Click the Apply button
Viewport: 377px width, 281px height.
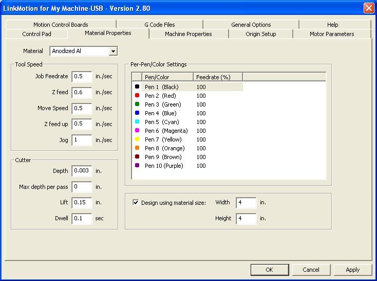point(353,270)
